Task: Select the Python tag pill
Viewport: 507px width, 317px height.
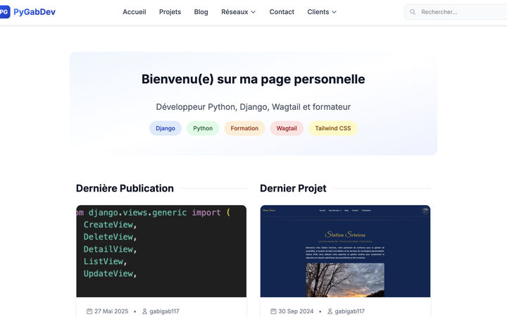Action: [x=203, y=128]
